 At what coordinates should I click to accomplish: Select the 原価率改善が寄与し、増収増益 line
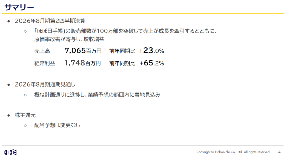tap(69, 39)
